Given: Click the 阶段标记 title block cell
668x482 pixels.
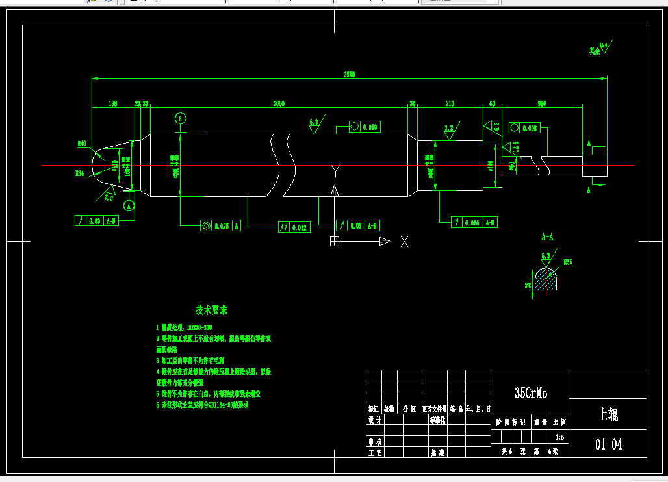Looking at the screenshot, I should coord(511,422).
